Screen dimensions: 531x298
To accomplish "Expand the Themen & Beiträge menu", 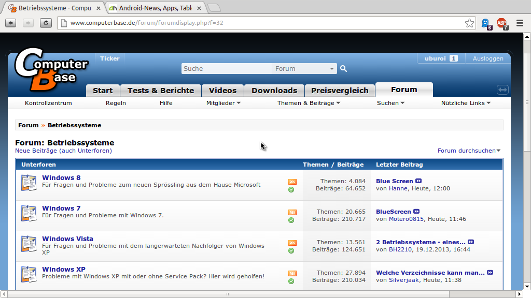I will coord(309,103).
